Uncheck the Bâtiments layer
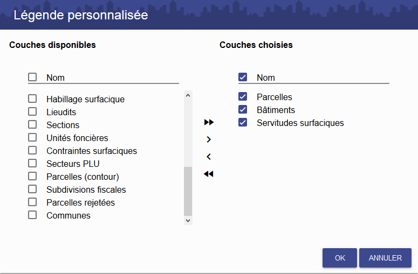This screenshot has height=274, width=418. tap(243, 110)
